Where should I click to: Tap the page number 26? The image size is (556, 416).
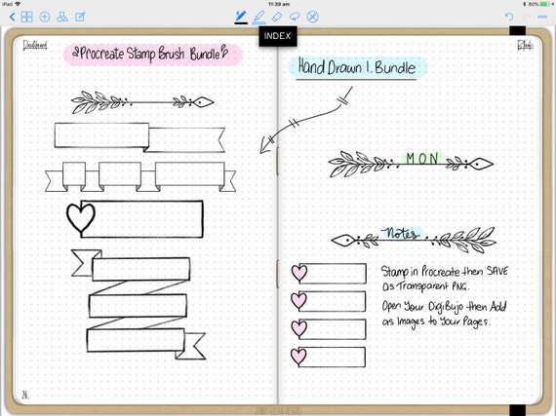click(24, 395)
